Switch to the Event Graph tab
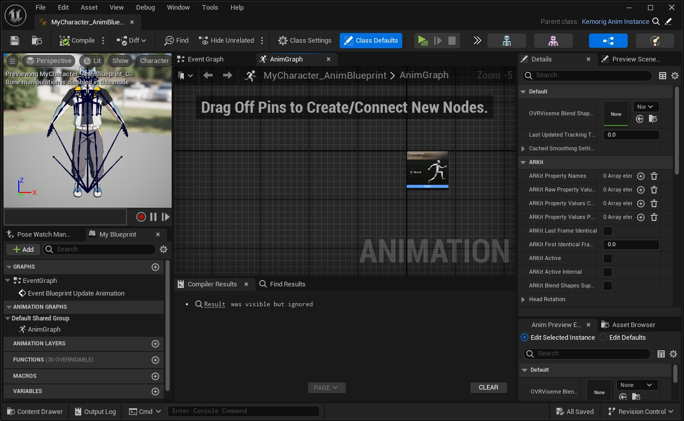This screenshot has height=421, width=684. 205,59
